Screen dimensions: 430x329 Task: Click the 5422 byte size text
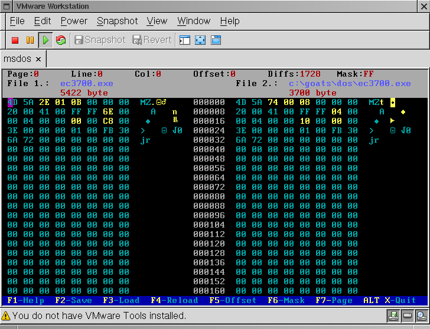(x=84, y=93)
